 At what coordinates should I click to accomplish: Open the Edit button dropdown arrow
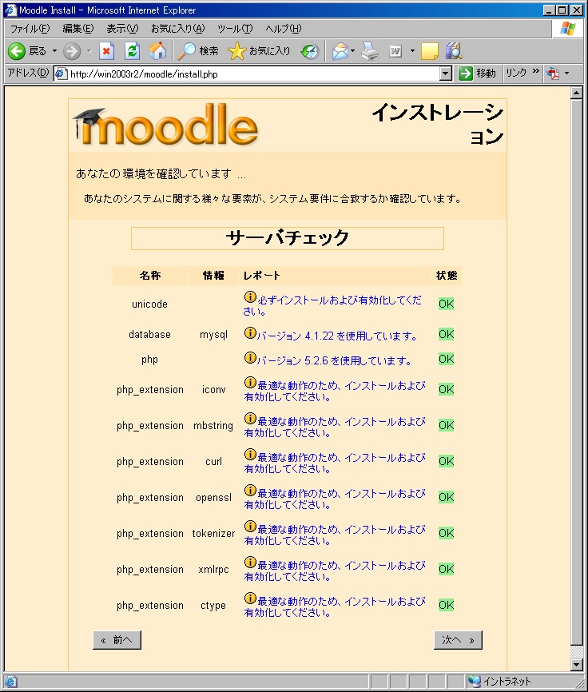click(412, 51)
